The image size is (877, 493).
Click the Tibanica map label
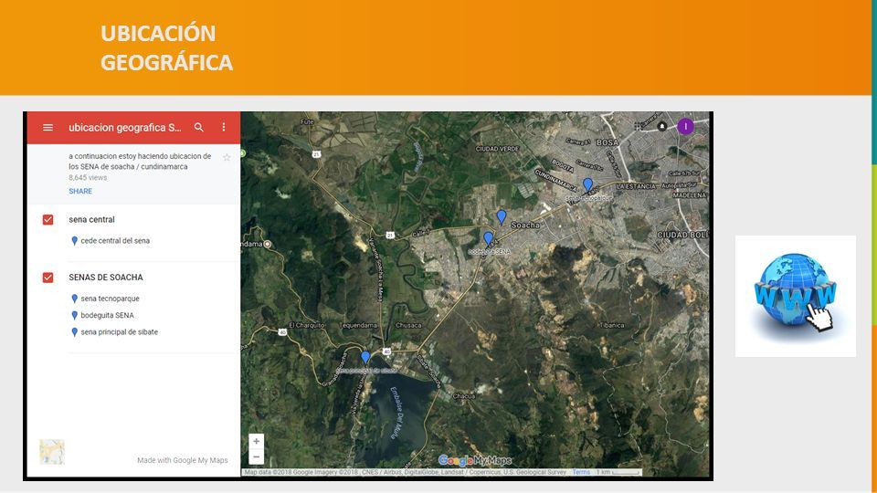pyautogui.click(x=612, y=325)
